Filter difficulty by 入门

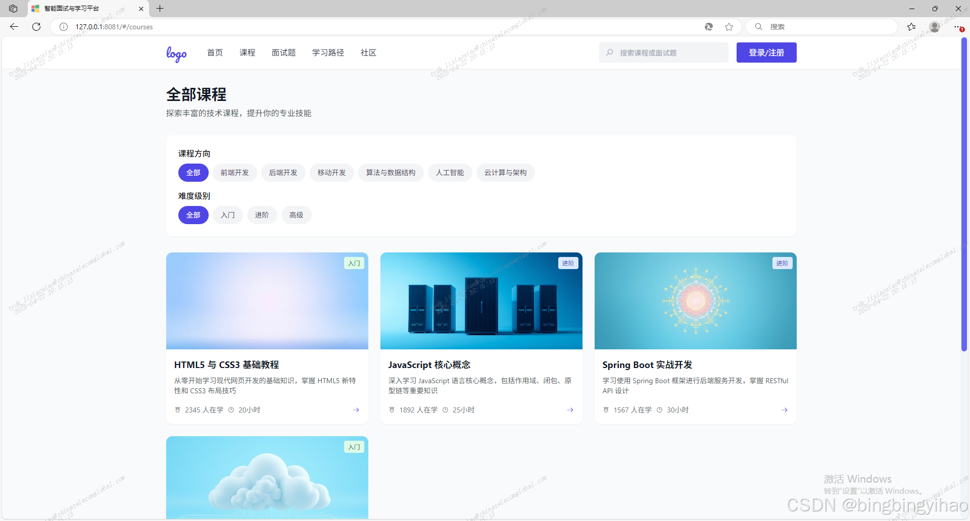[227, 215]
